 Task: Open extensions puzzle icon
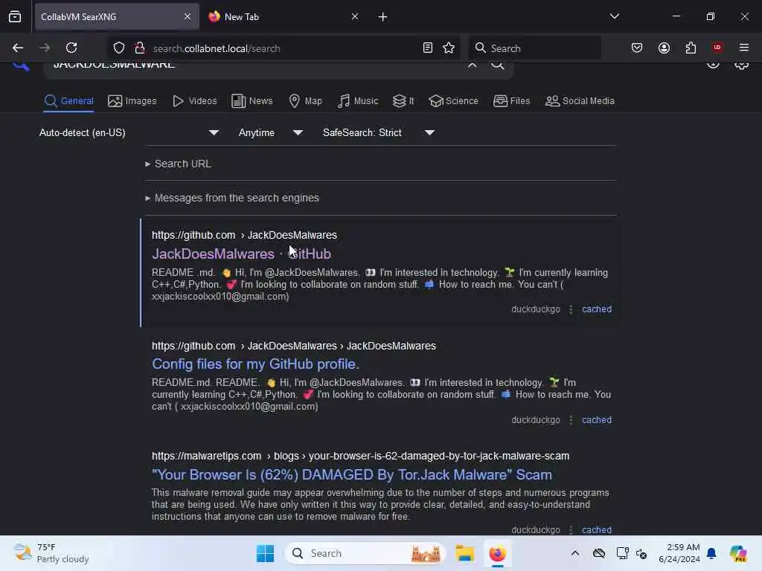pos(691,48)
